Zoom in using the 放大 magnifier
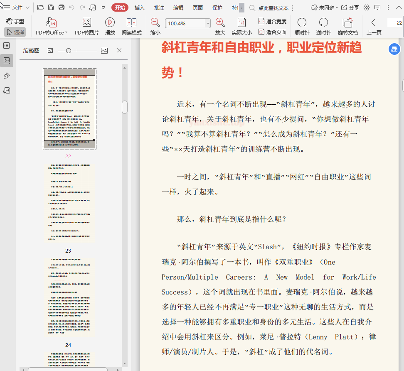The height and width of the screenshot is (371, 404). (220, 23)
